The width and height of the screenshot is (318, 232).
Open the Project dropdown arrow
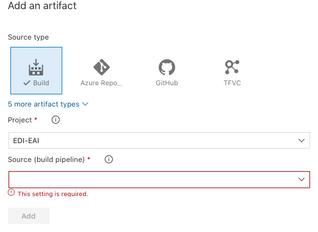(x=302, y=141)
